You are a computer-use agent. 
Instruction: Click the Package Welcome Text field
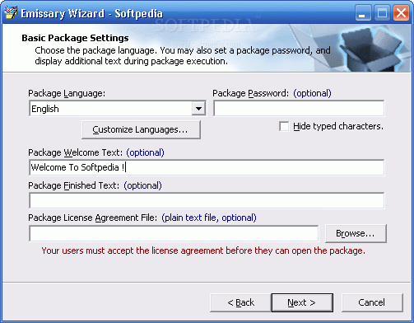(x=207, y=167)
